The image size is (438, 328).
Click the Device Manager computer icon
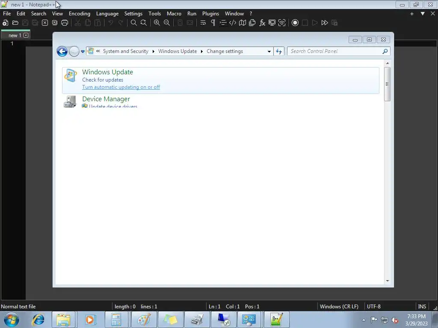[x=70, y=102]
